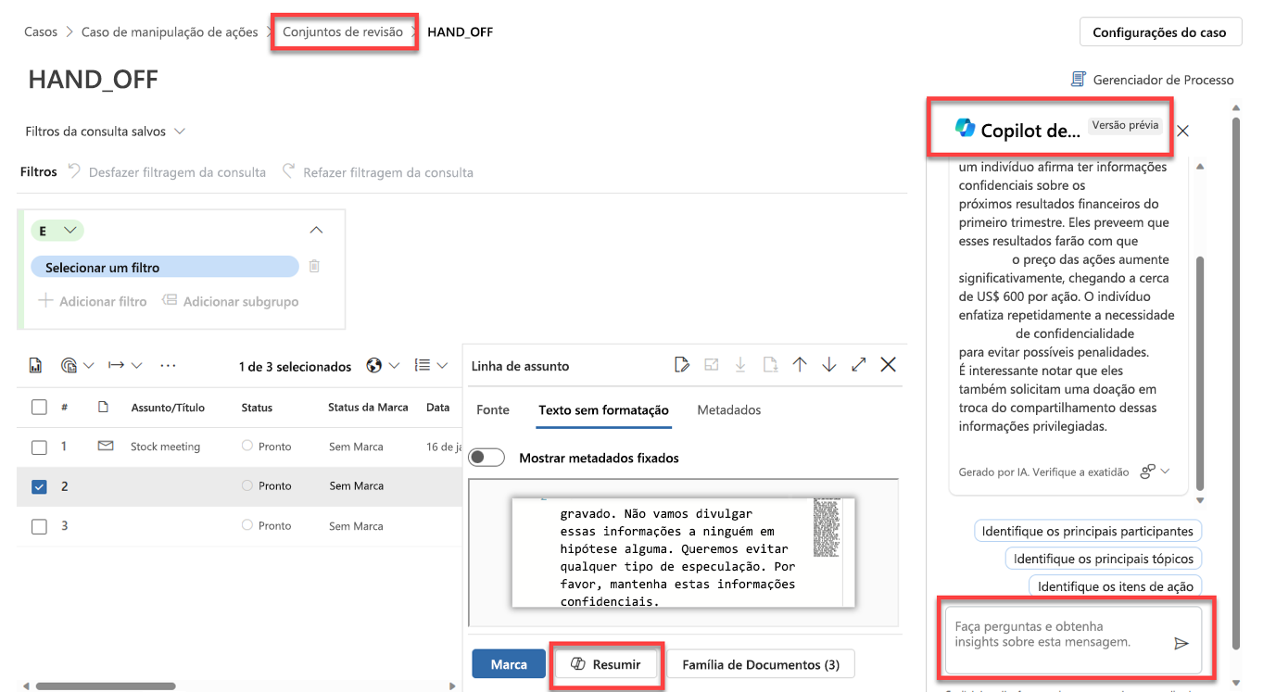This screenshot has width=1276, height=692.
Task: Tick the select-all checkbox in table header
Action: [39, 407]
